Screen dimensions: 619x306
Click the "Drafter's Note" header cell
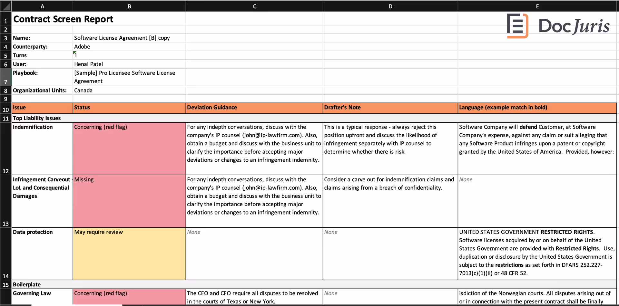(x=390, y=108)
